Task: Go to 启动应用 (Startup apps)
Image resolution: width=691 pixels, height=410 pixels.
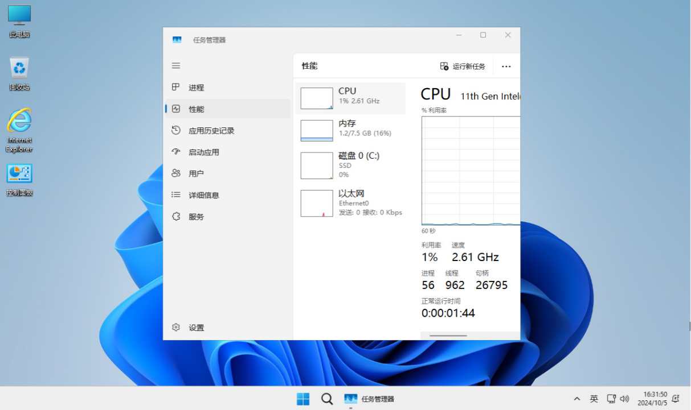Action: click(228, 152)
